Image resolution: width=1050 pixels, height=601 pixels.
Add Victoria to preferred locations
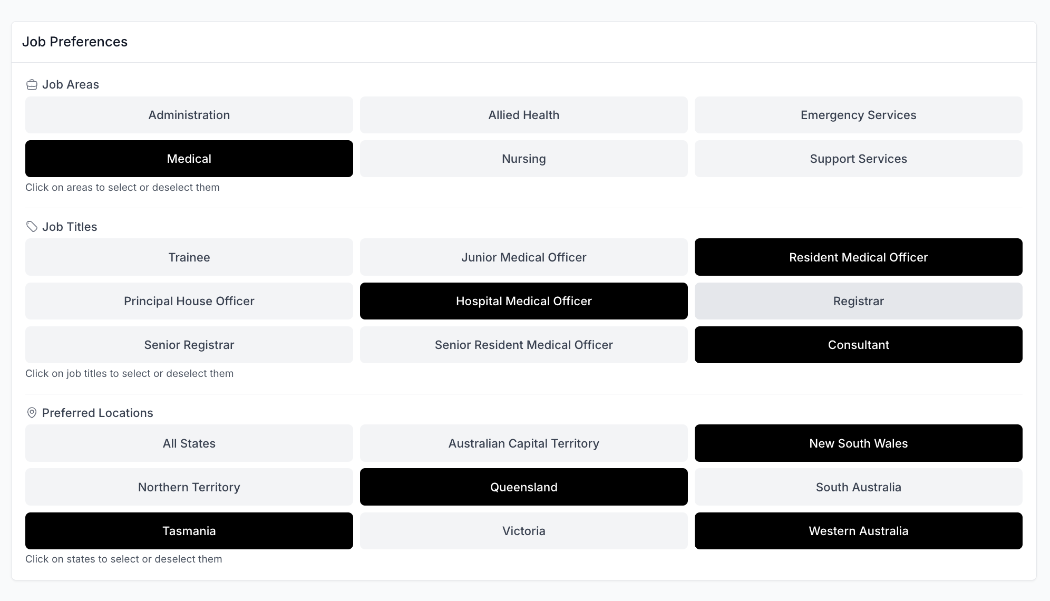coord(523,531)
